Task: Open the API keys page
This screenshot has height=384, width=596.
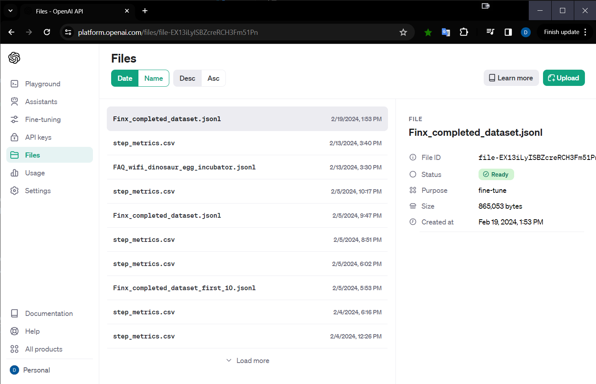Action: click(x=38, y=137)
